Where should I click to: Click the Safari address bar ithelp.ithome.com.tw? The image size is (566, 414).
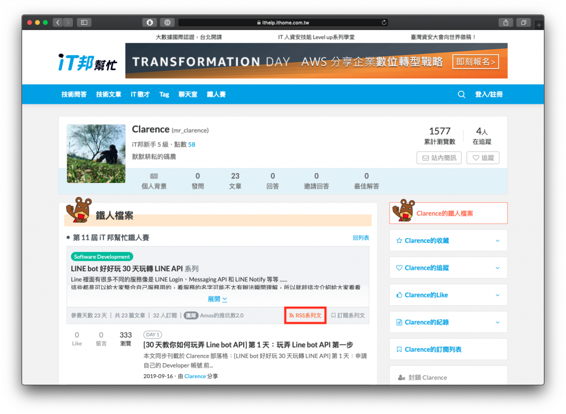tap(283, 22)
